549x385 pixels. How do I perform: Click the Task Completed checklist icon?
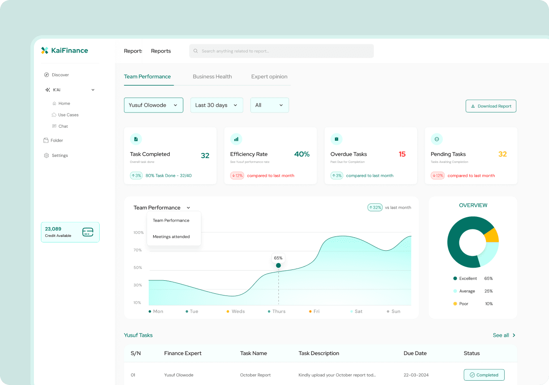coord(136,139)
